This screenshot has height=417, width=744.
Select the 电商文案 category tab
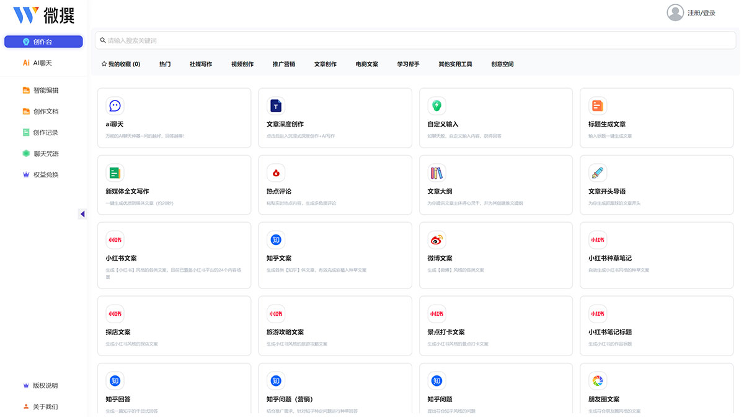pyautogui.click(x=366, y=64)
